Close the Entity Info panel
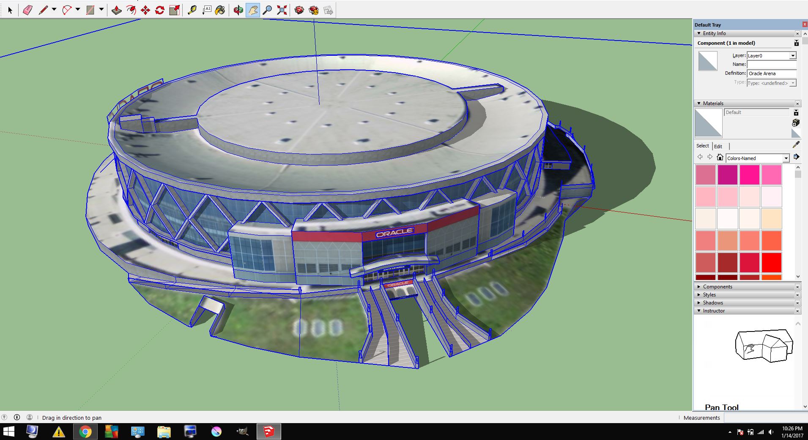The image size is (808, 440). [797, 33]
